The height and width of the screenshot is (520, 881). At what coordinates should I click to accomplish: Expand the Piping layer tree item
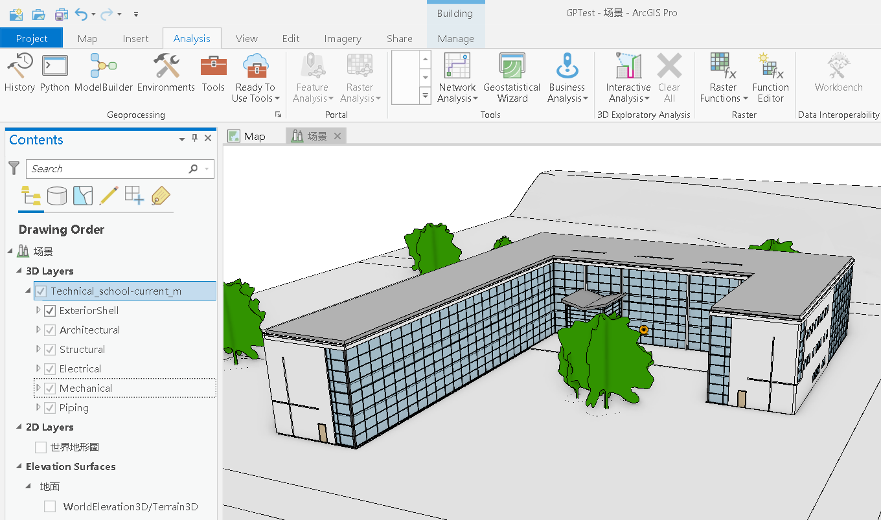(38, 407)
